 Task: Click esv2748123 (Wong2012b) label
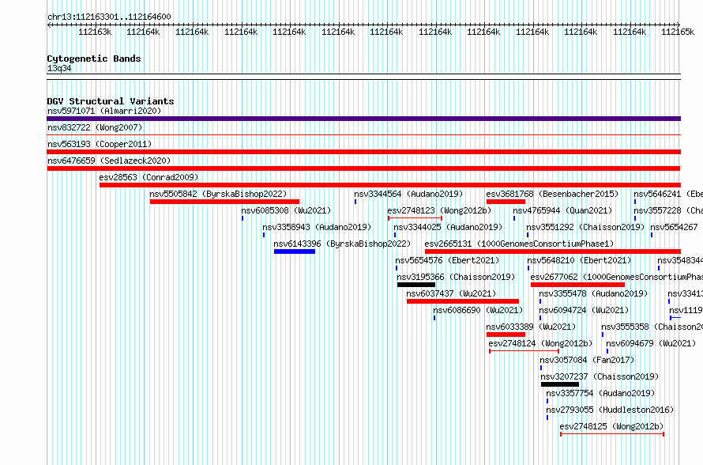439,210
